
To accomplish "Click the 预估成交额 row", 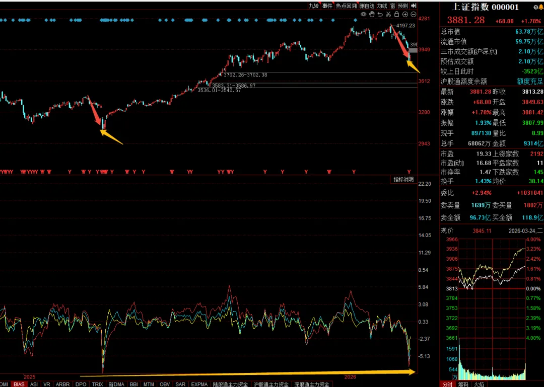I will [492, 61].
